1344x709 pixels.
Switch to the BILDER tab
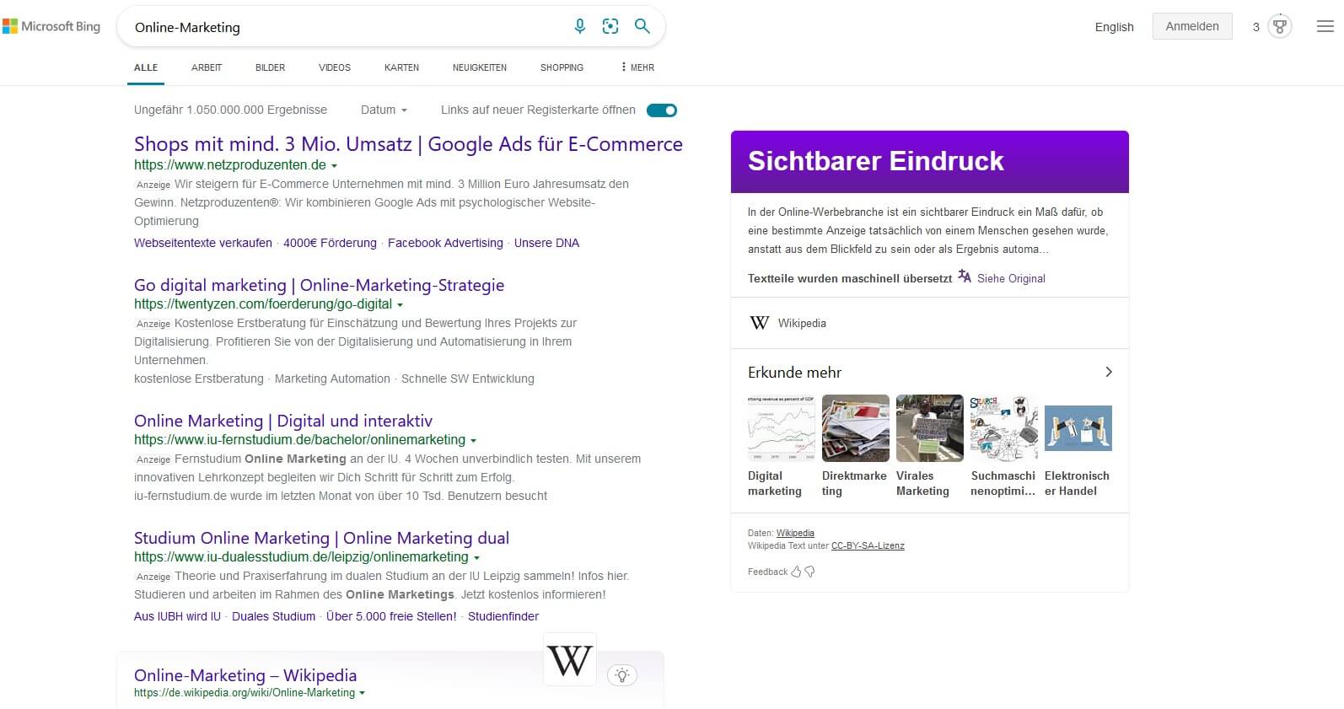click(271, 67)
